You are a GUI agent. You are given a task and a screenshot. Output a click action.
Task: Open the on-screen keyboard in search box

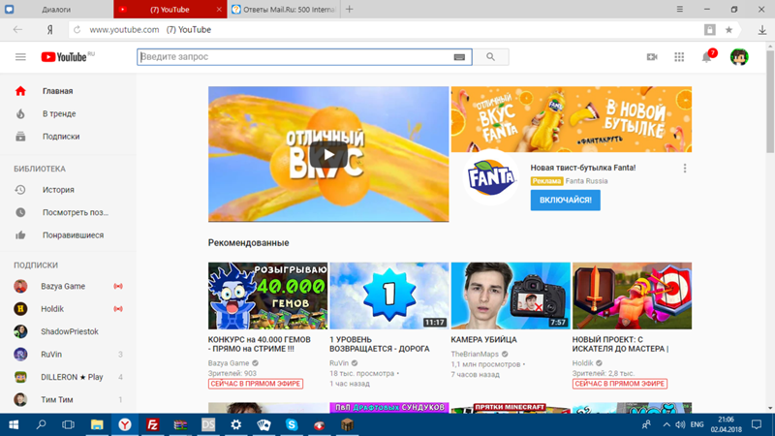click(x=459, y=57)
